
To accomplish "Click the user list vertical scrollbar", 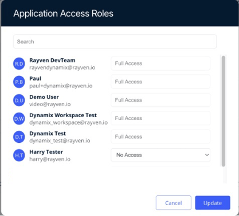I will 223,111.
